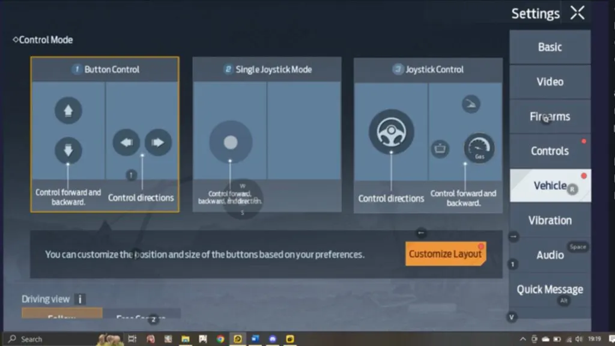
Task: Click the forward up-arrow button icon
Action: 68,111
